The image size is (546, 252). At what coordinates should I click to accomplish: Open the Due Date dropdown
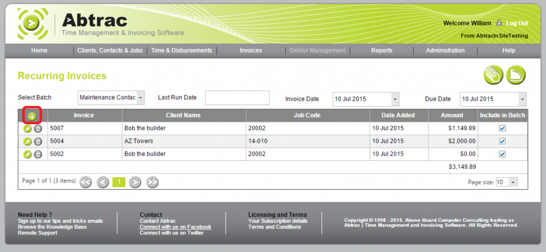(523, 99)
